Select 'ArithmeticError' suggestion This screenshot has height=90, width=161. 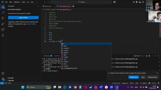tap(86, 68)
